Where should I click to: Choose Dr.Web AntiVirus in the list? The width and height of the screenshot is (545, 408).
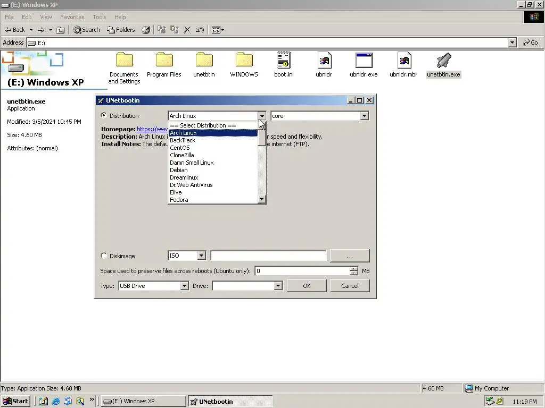point(213,185)
